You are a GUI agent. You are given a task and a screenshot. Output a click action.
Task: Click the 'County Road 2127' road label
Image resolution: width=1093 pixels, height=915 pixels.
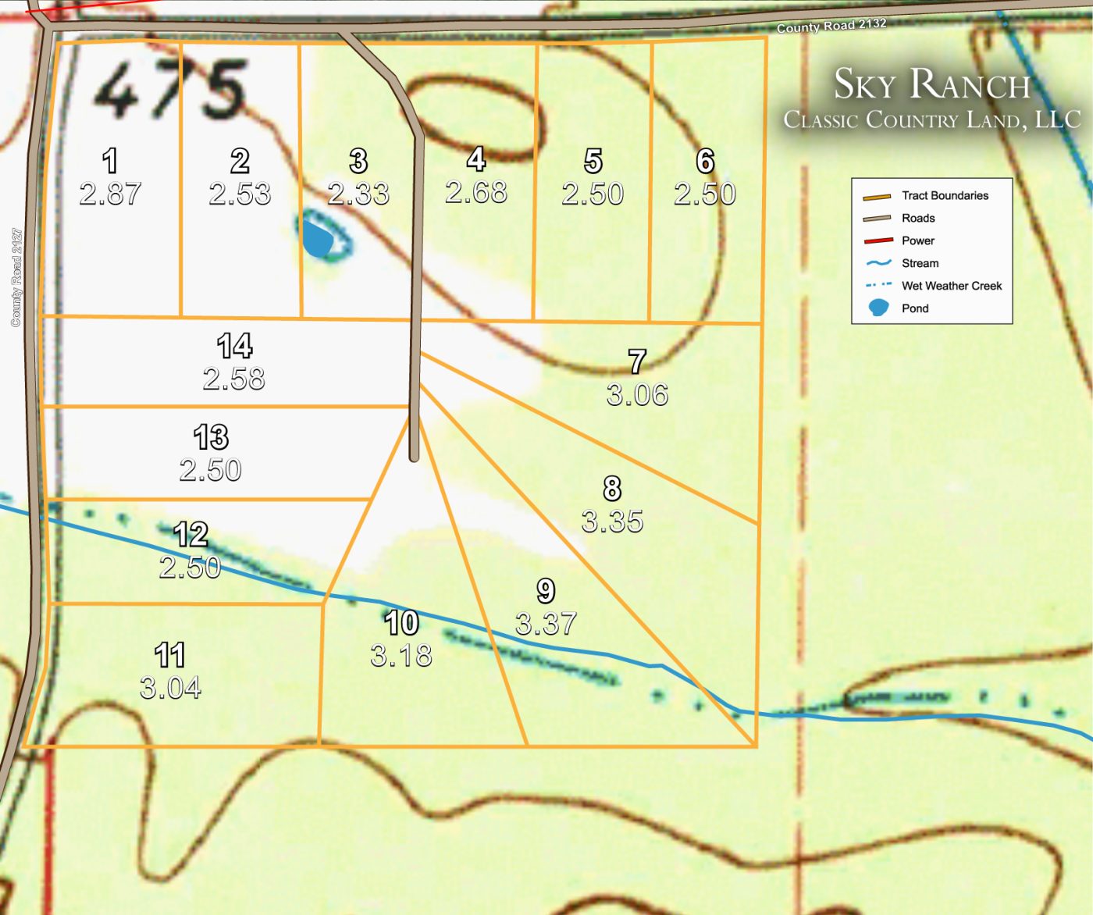click(16, 277)
